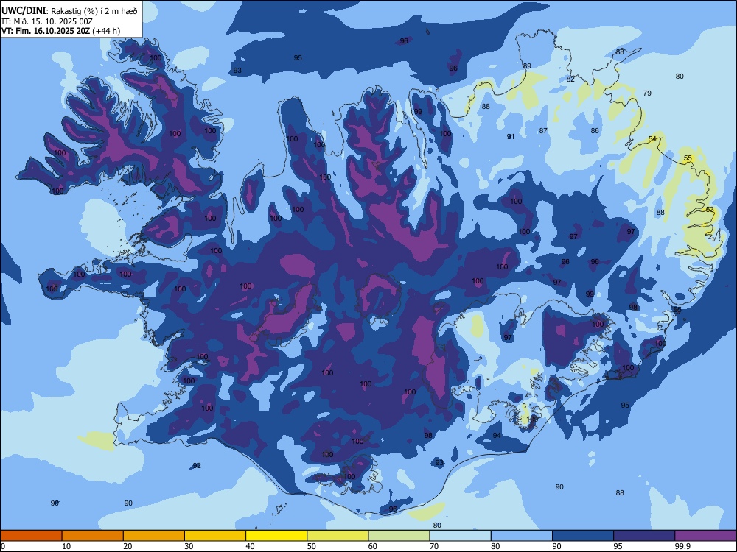Click the '89' humidity value on the map
737x552 pixels.
(528, 66)
